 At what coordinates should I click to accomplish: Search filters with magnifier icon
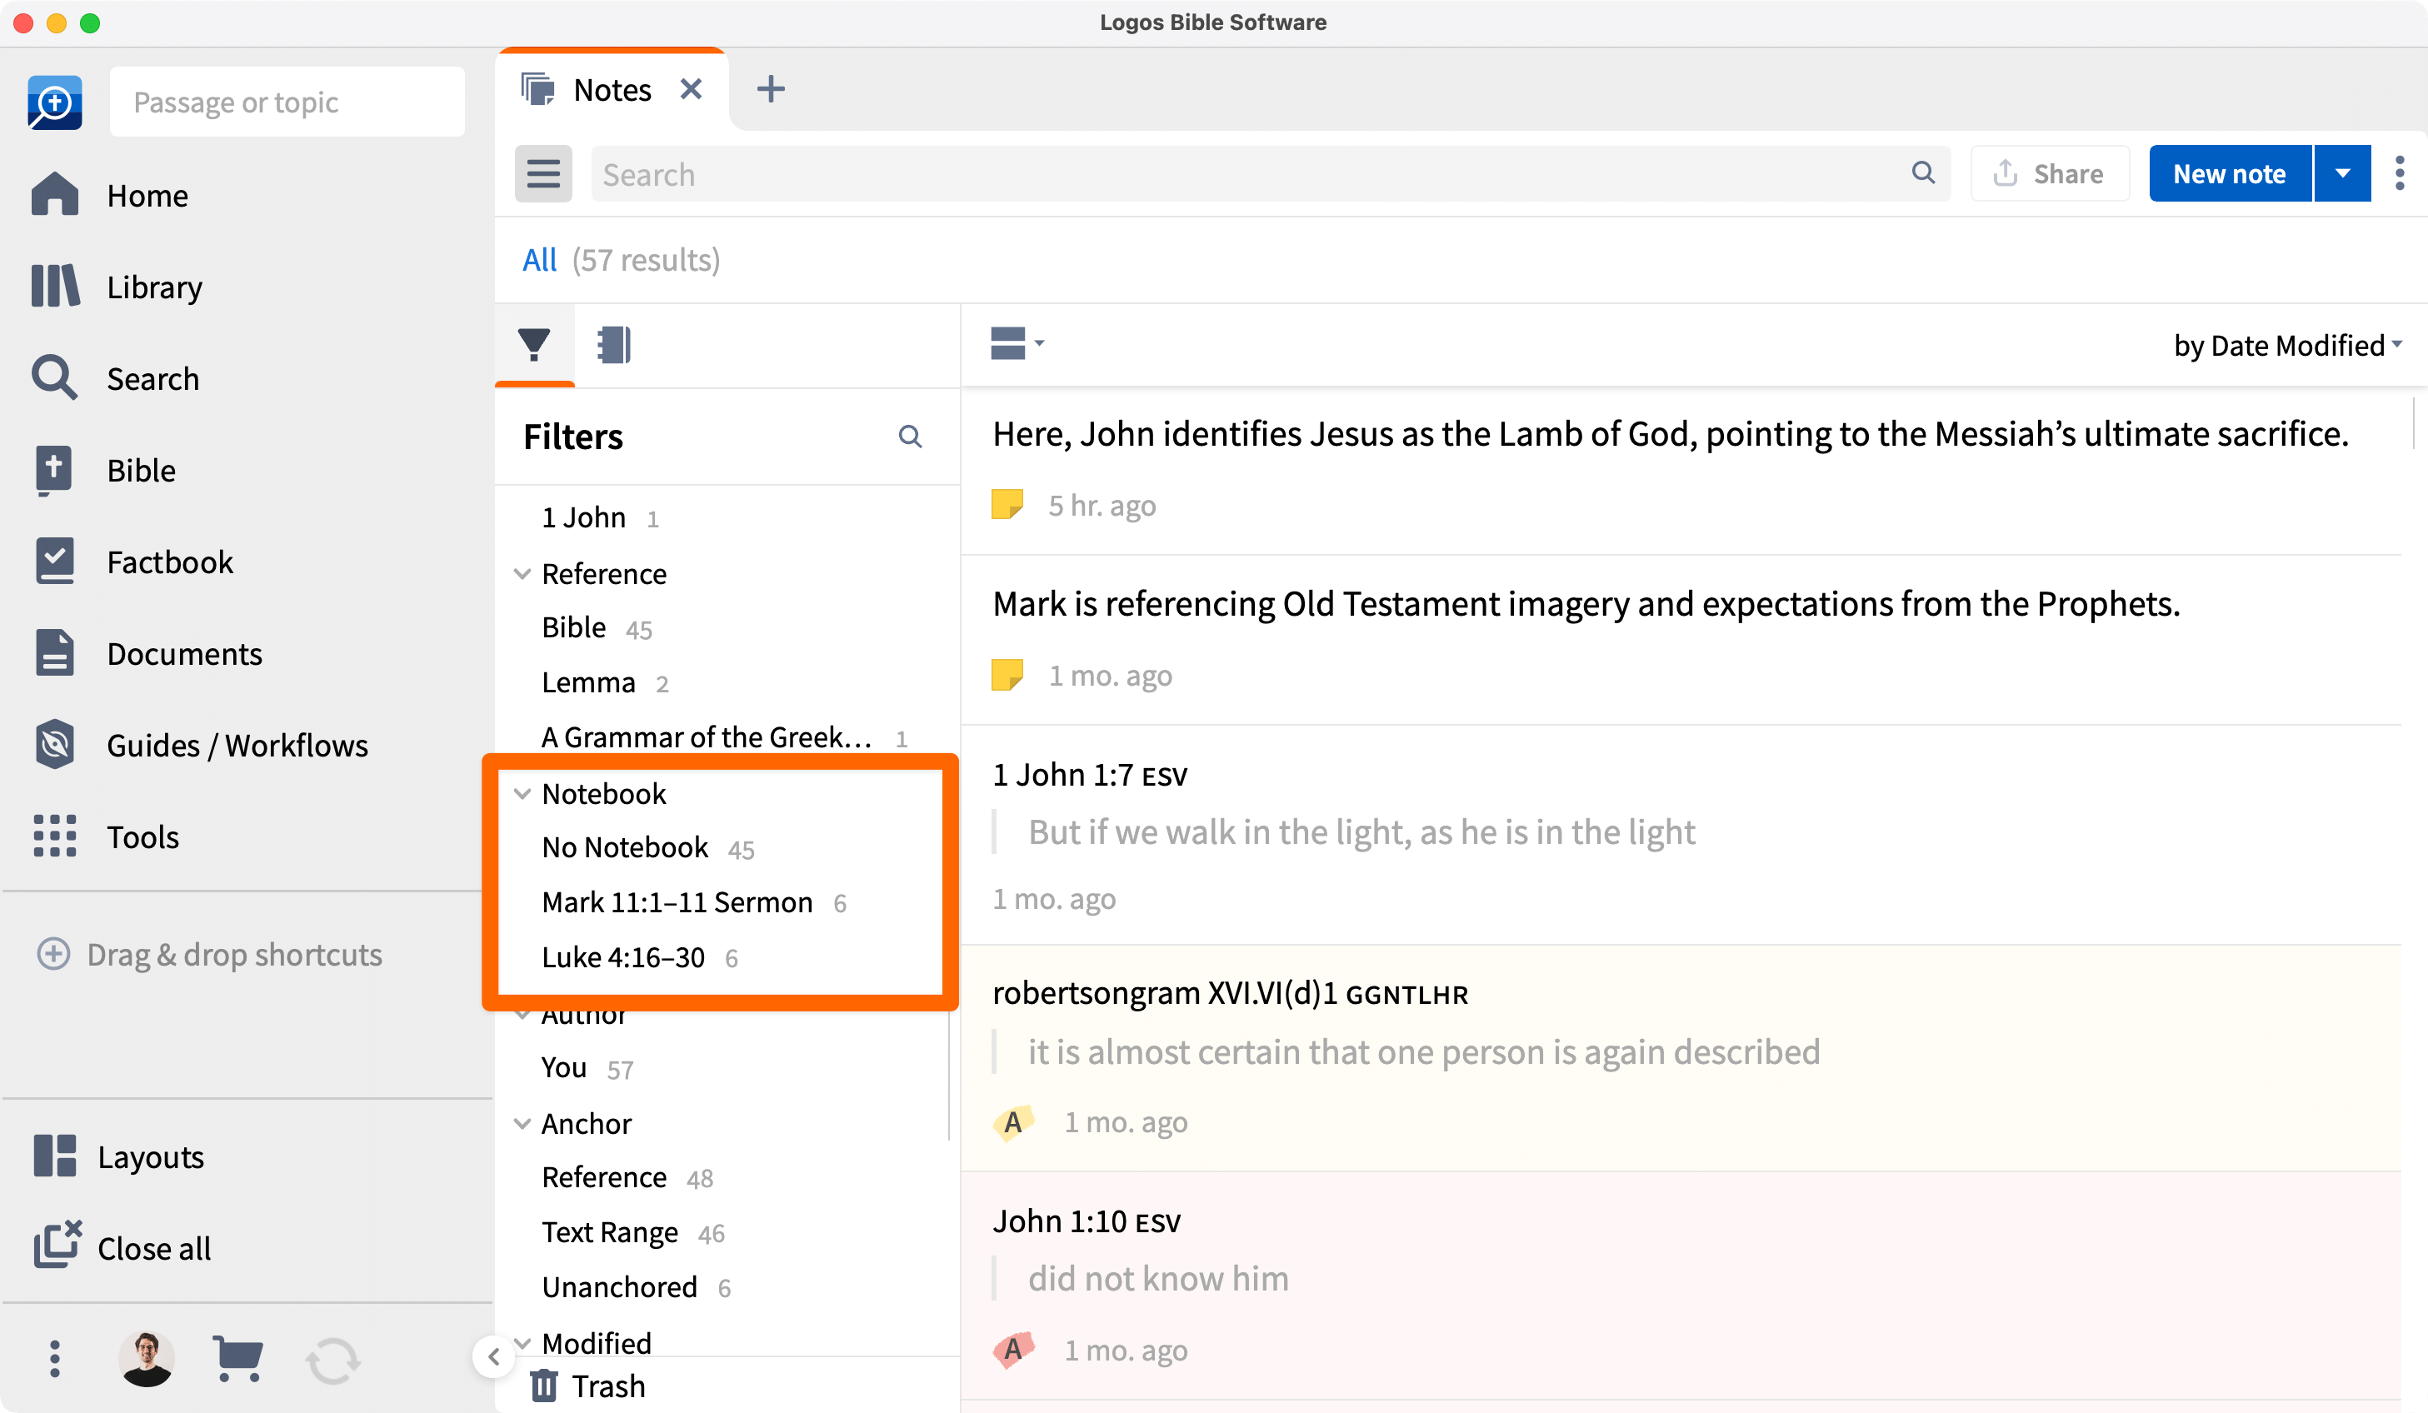click(x=910, y=437)
